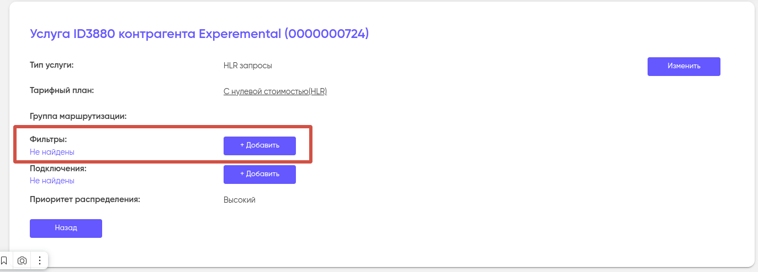Click Не найдены under Подключения
The image size is (758, 272).
[52, 181]
